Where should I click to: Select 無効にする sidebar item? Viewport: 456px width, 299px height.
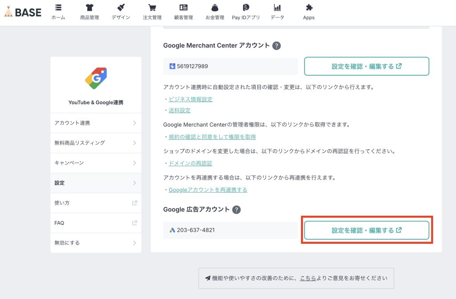(96, 243)
